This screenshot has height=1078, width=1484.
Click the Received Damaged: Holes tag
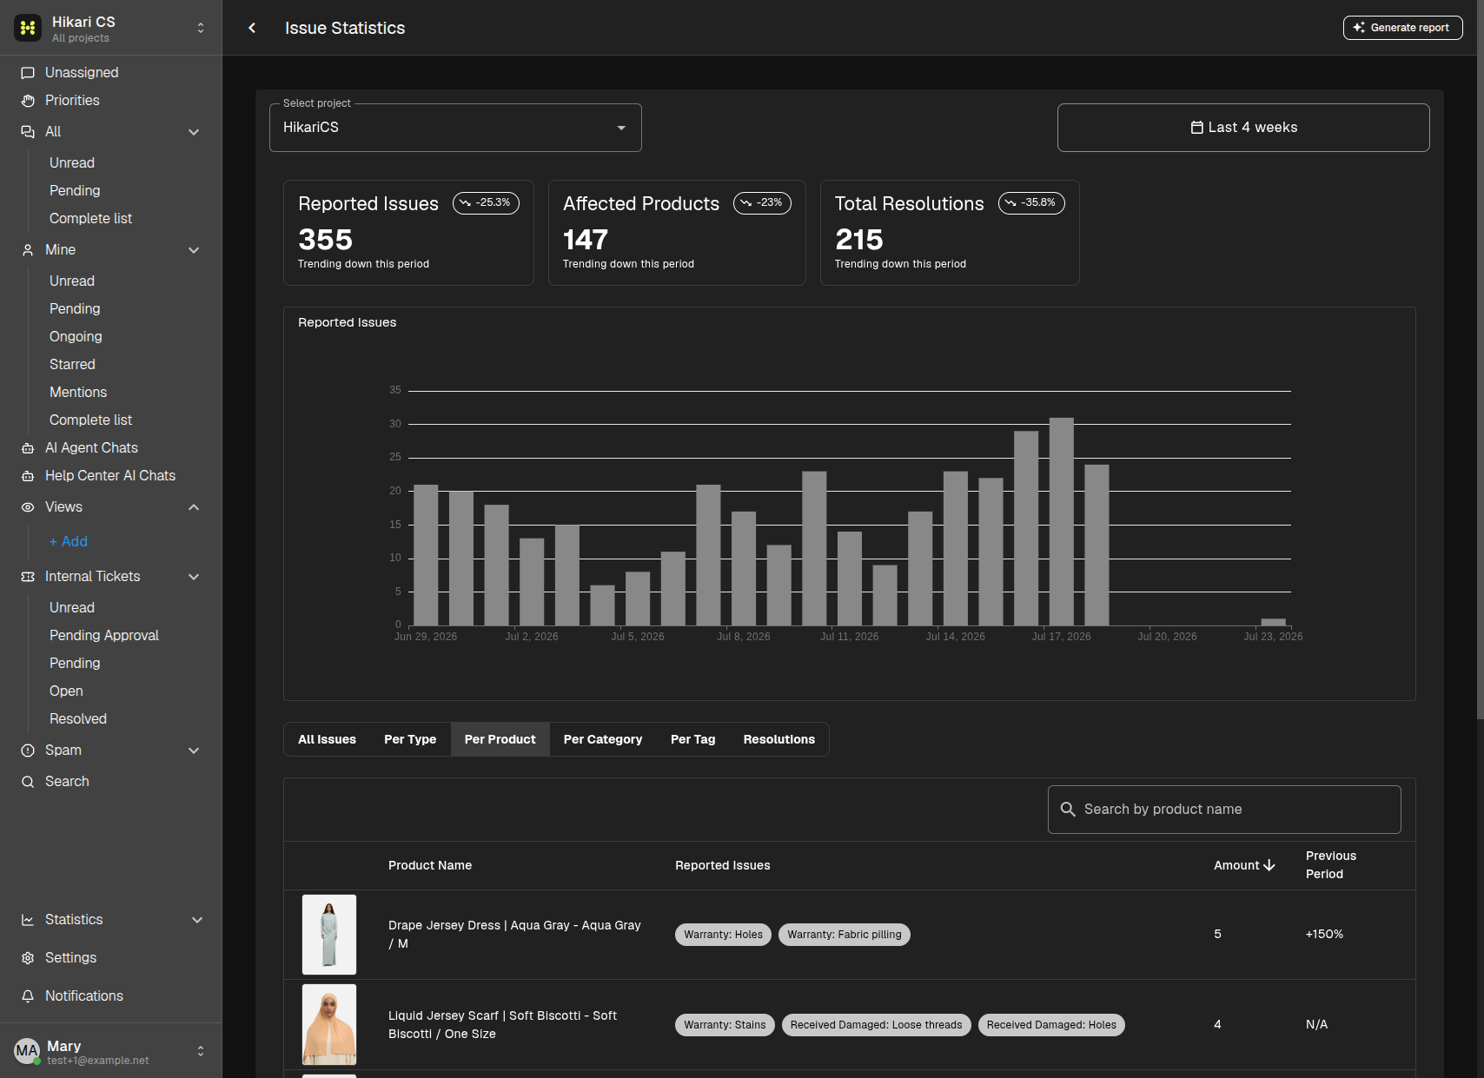click(x=1051, y=1025)
